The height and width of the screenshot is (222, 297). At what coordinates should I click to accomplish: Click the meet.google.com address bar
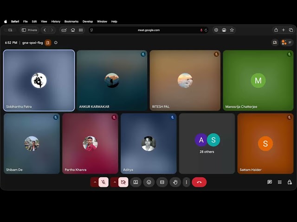point(148,30)
